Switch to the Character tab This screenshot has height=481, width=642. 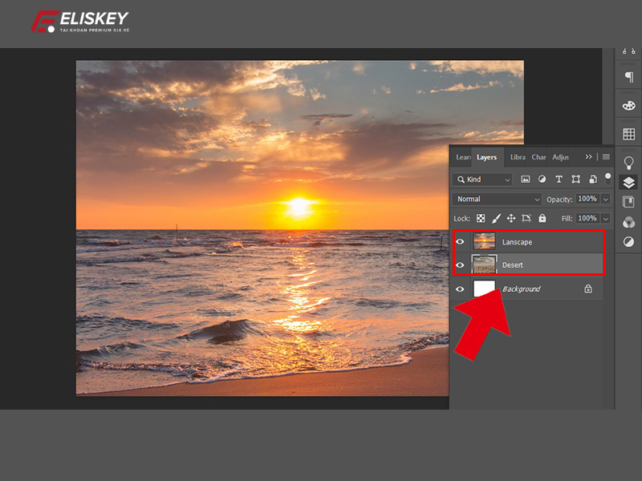pos(539,157)
